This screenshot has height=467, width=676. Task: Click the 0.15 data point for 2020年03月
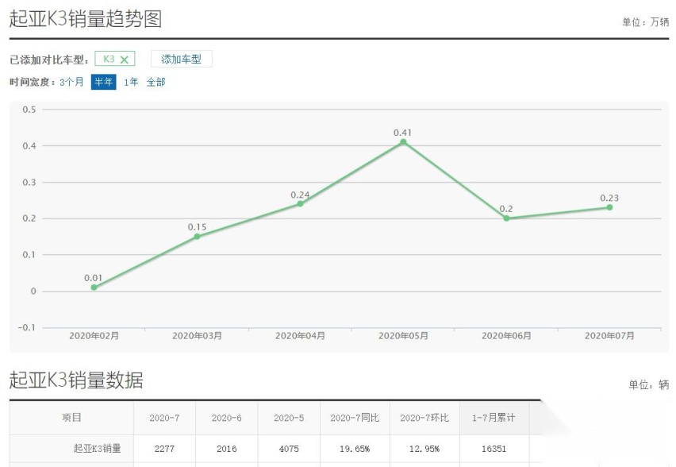tap(197, 237)
